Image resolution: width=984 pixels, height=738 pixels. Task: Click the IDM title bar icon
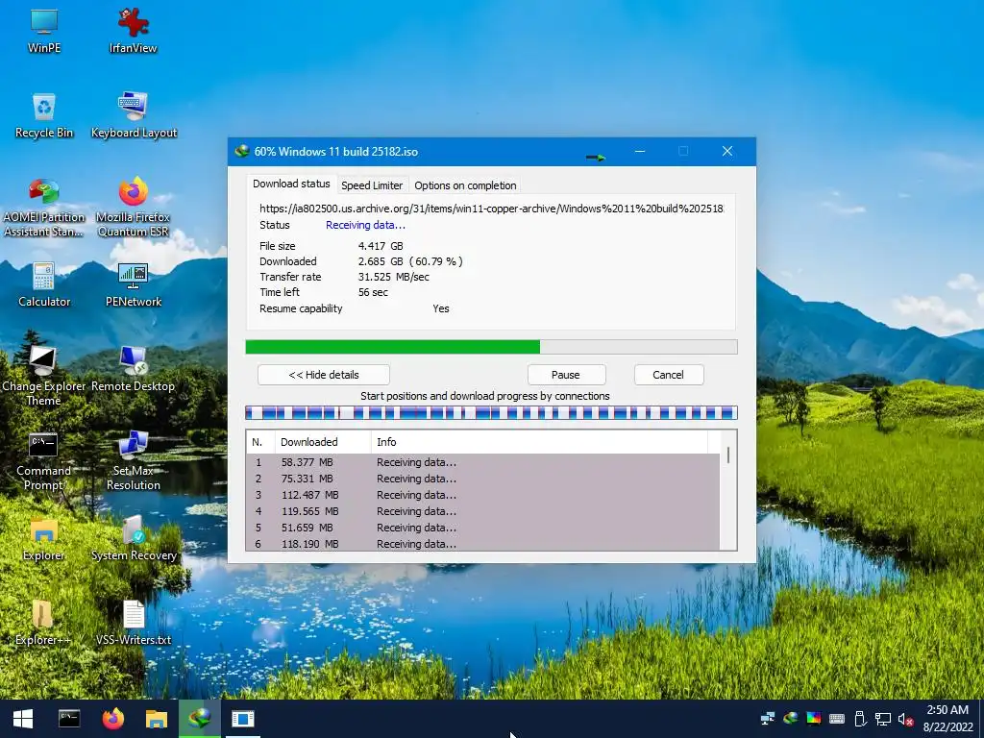coord(241,151)
